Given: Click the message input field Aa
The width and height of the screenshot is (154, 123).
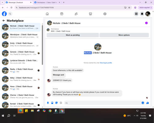Looking at the screenshot, I should point(103,103).
